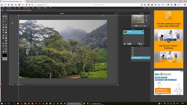Click browser back arrow button

click(x=27, y=5)
